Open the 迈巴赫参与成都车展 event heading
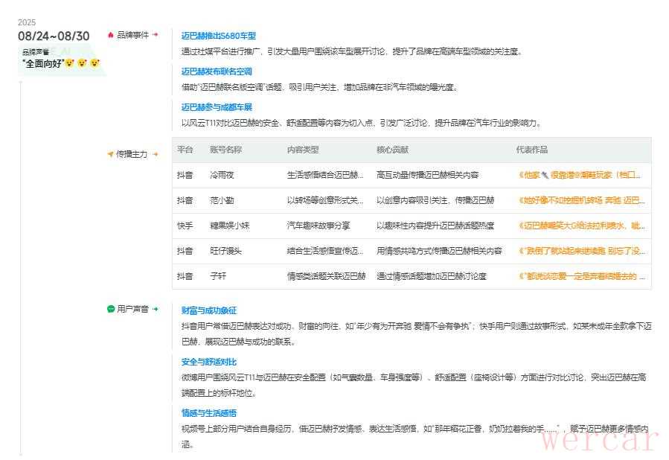 tap(217, 107)
